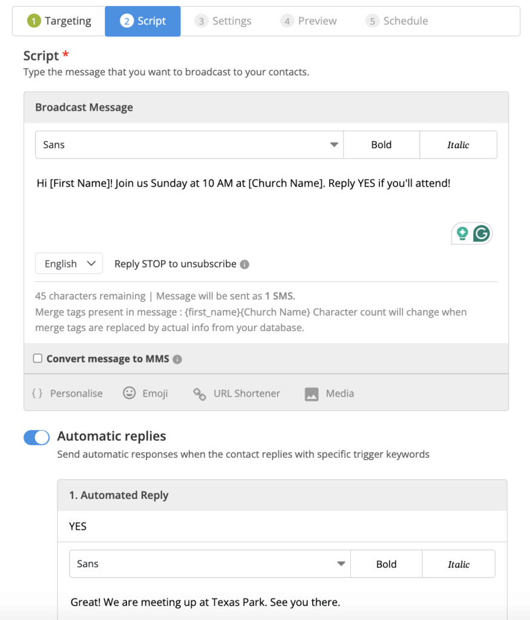
Task: Click the Media image icon
Action: coord(312,394)
